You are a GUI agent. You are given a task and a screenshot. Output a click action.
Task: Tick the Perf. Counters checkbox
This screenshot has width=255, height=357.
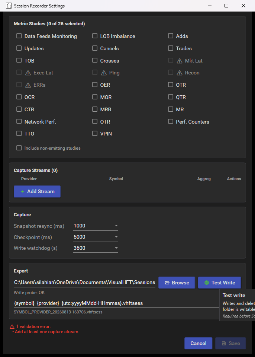tap(171, 121)
